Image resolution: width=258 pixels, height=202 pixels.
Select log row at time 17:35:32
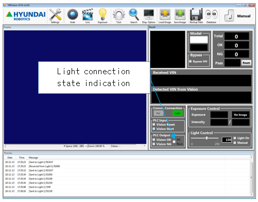[127, 171]
